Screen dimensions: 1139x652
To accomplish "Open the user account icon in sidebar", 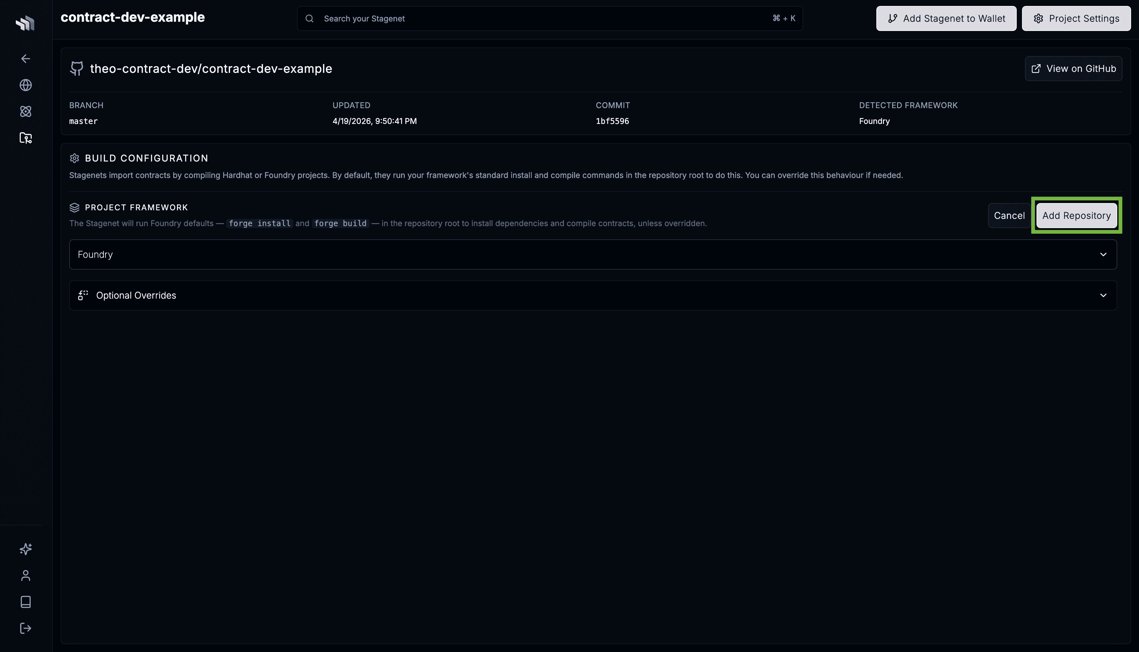I will tap(25, 576).
